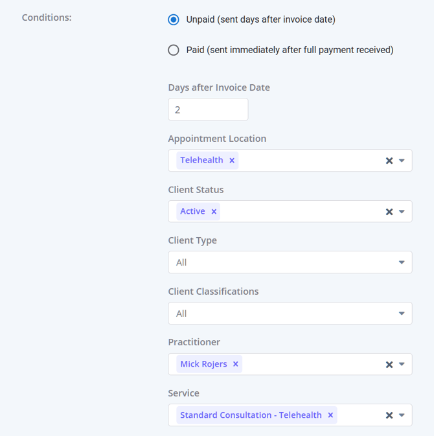Open the Client Classifications dropdown

[x=290, y=314]
